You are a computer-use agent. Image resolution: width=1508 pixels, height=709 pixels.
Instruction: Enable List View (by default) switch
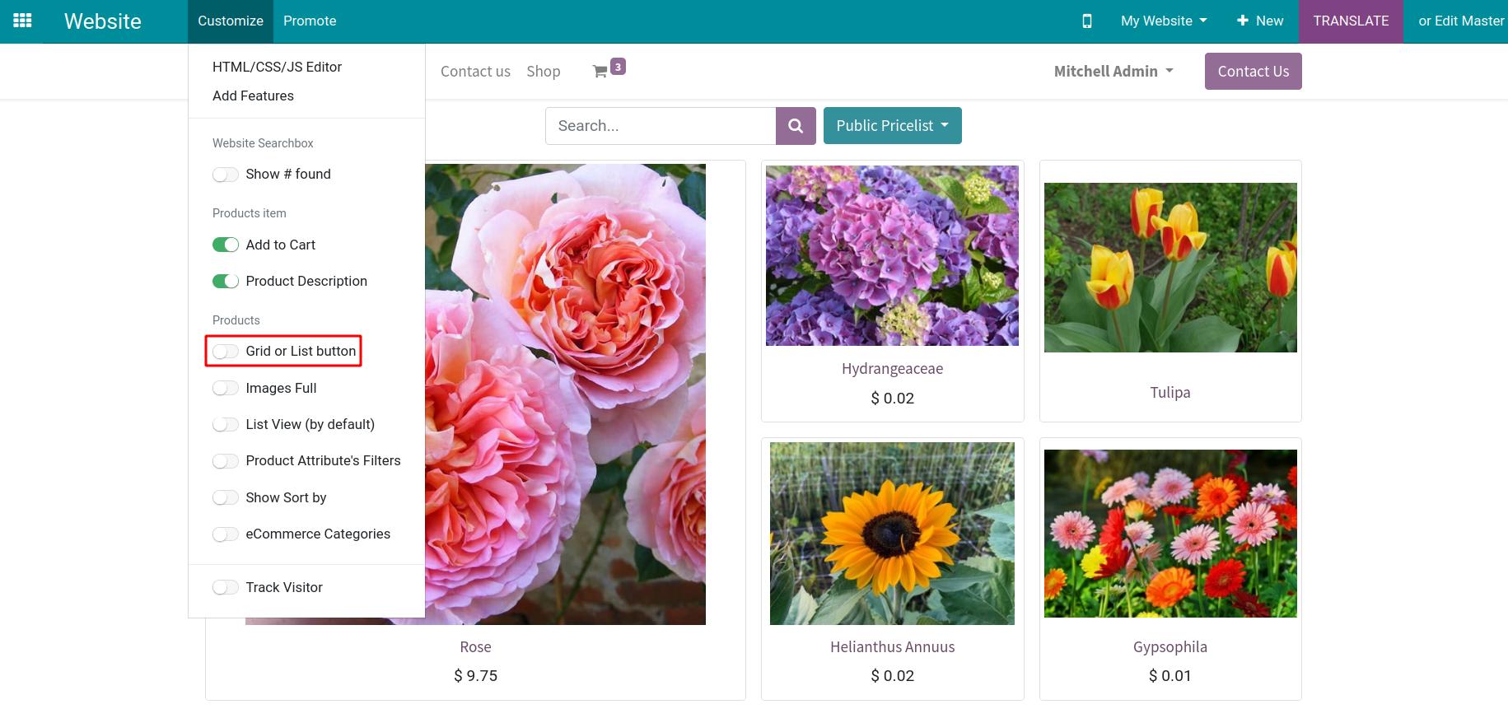point(226,424)
